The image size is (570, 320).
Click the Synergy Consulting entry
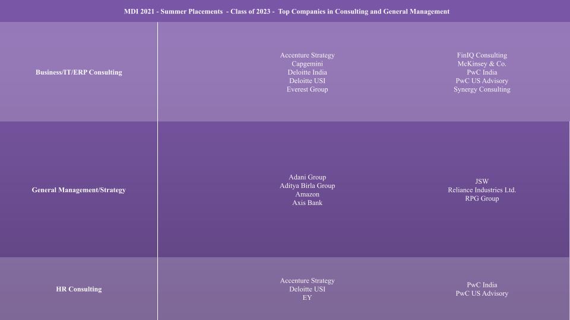482,89
